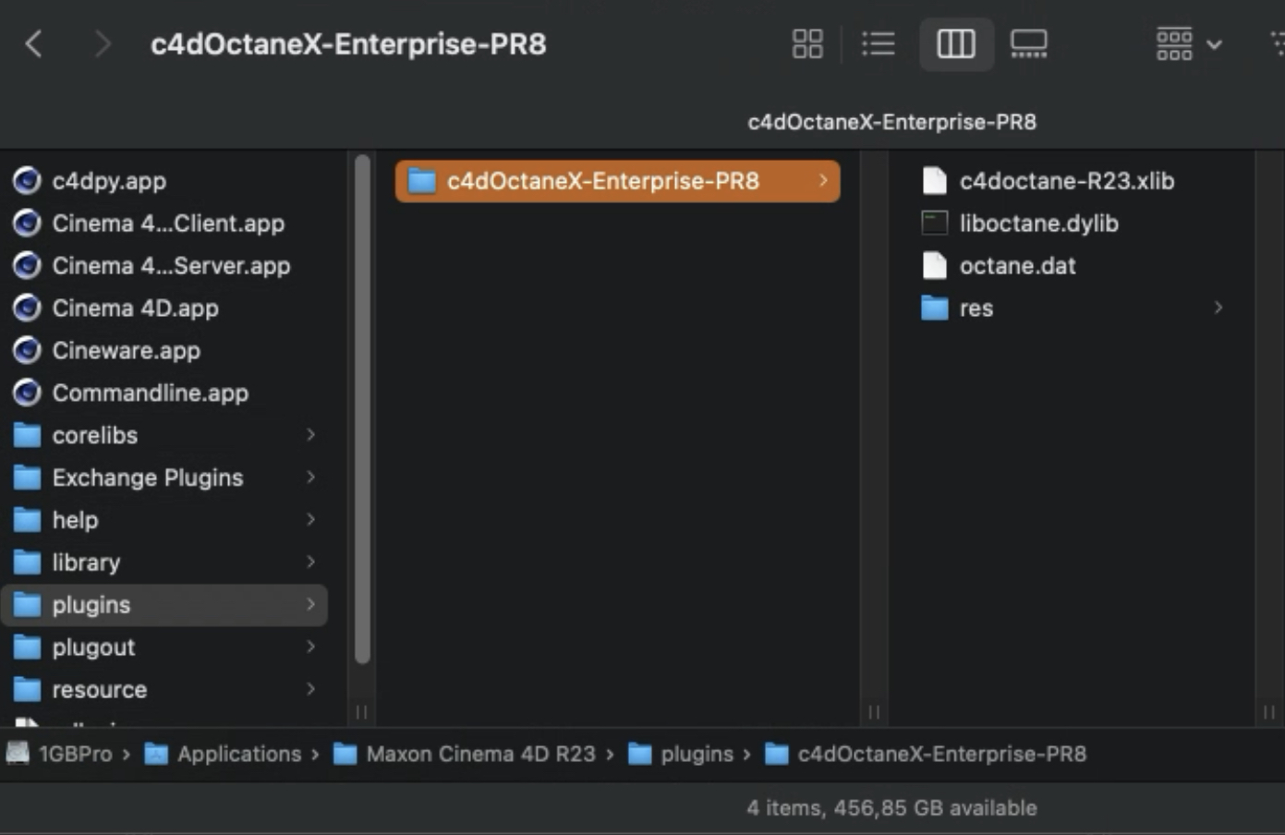This screenshot has width=1285, height=835.
Task: Click the first column resize handle
Action: (x=361, y=712)
